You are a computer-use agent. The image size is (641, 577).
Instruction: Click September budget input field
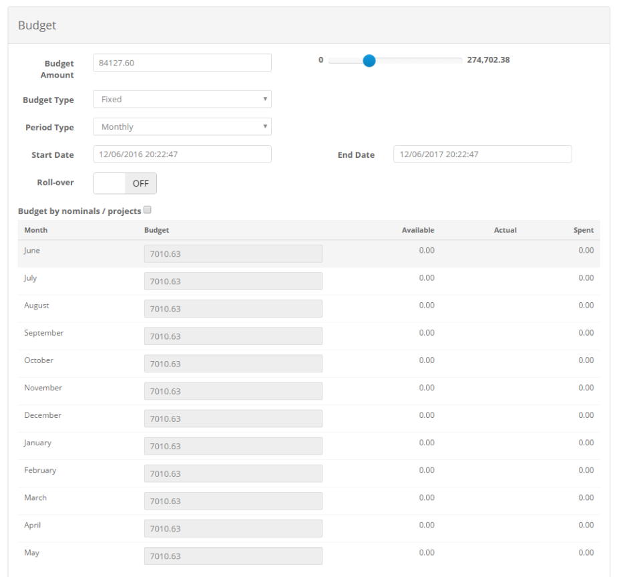pyautogui.click(x=233, y=336)
